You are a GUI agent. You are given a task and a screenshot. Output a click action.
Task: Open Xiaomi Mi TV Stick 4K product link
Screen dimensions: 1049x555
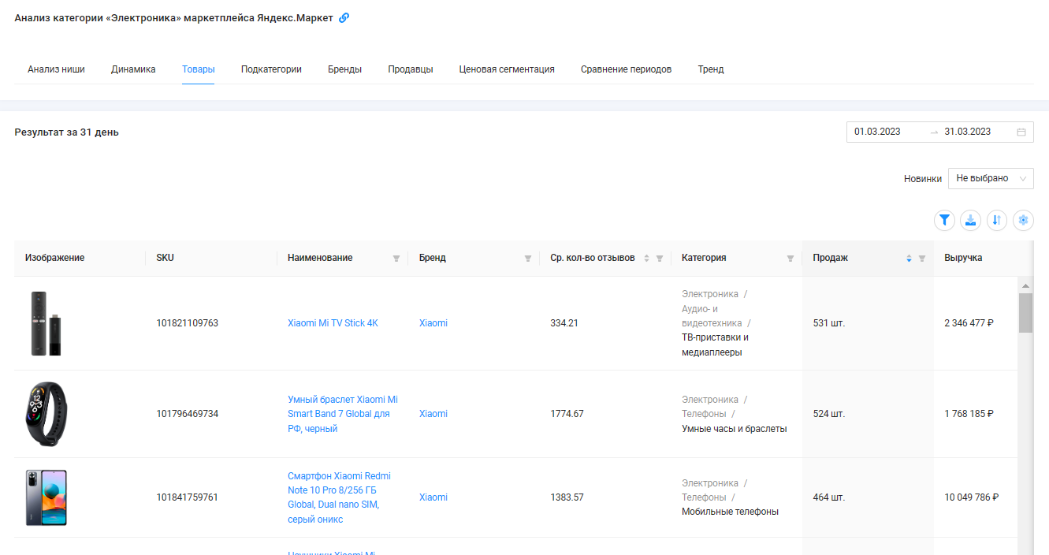point(333,323)
